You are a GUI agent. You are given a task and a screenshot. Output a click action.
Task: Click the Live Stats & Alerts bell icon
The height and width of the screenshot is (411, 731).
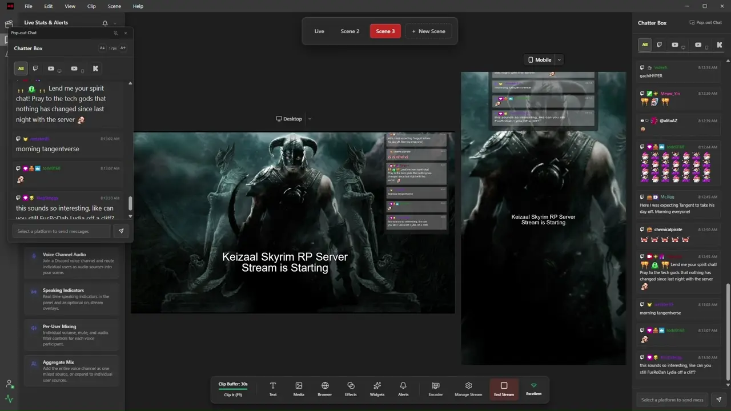[105, 23]
